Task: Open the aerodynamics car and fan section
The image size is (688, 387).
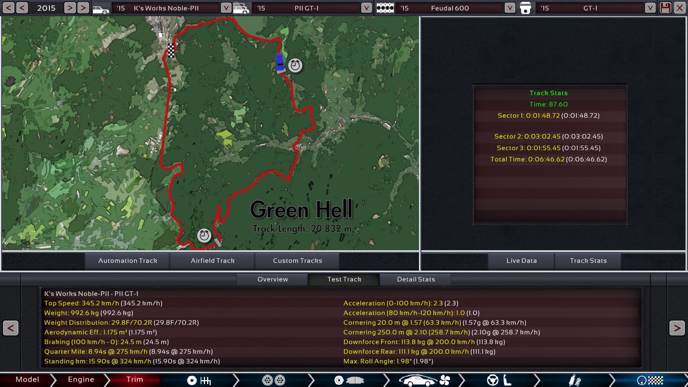Action: coord(424,380)
